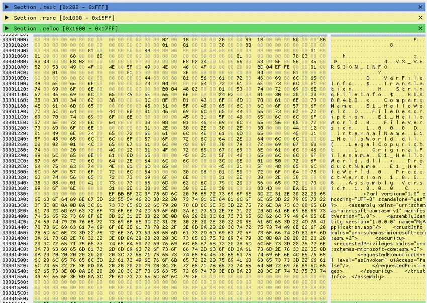Click the 'as-microsoft-com:asm.v1" manifes' ASCII row
The width and height of the screenshot is (427, 303).
coord(378,211)
